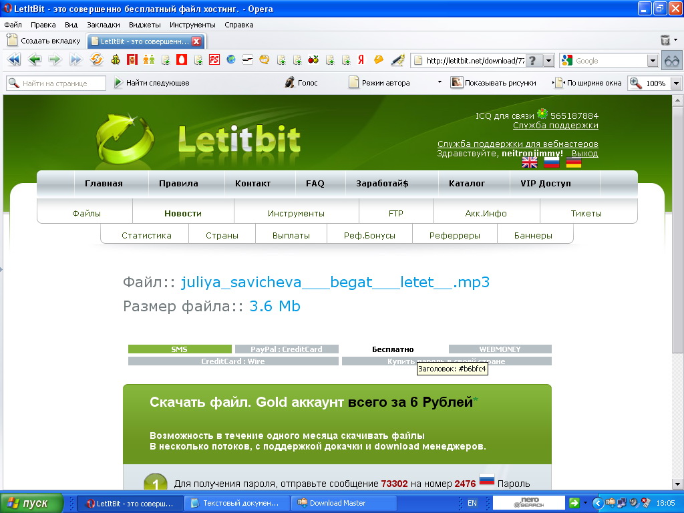The height and width of the screenshot is (513, 684).
Task: Click the question mark in address bar
Action: pos(532,61)
